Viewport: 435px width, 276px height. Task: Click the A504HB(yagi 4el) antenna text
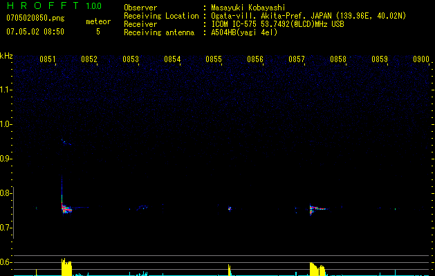[244, 32]
